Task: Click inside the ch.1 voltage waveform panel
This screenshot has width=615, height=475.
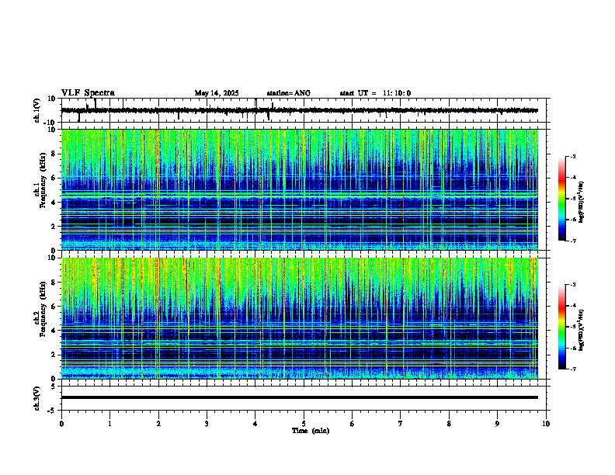Action: 305,110
